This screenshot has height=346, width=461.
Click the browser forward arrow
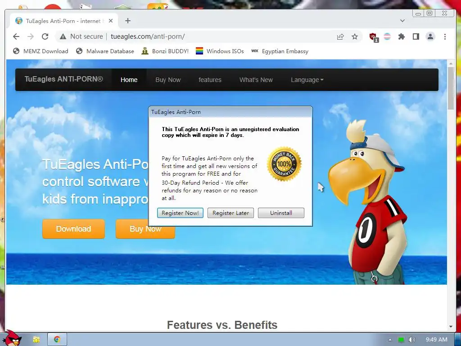coord(31,36)
